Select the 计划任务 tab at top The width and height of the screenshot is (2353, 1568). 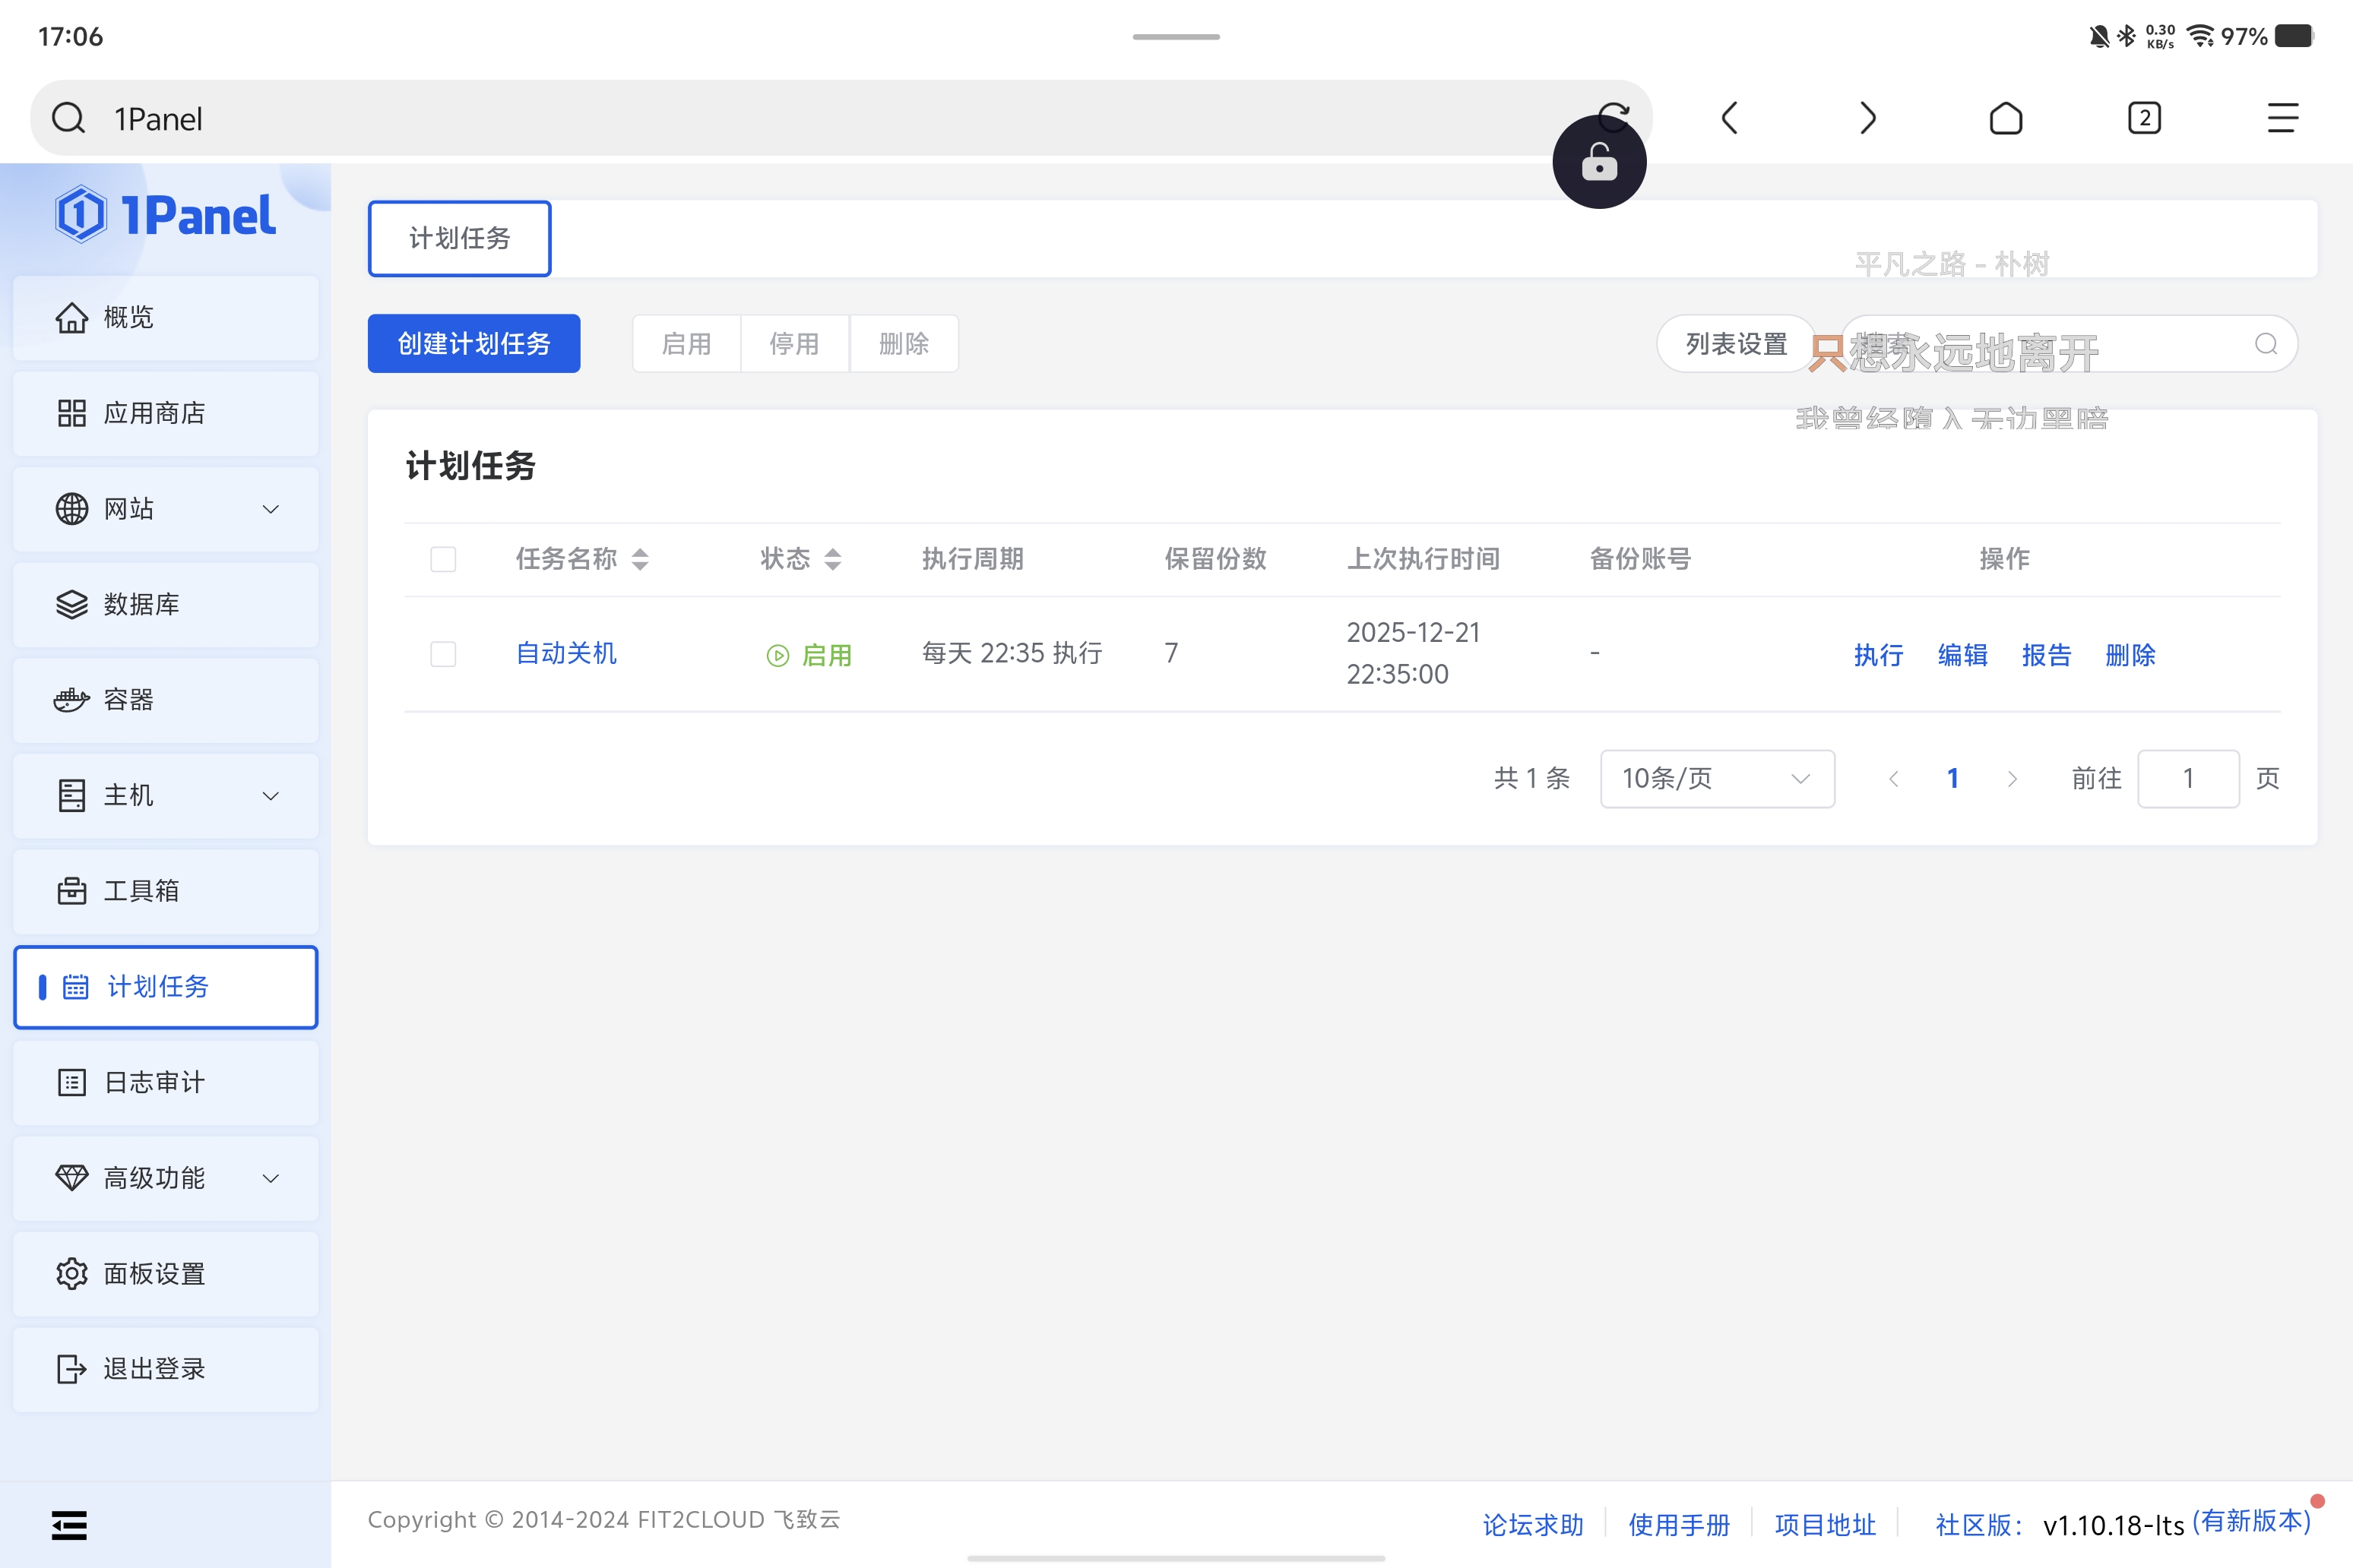click(x=459, y=238)
